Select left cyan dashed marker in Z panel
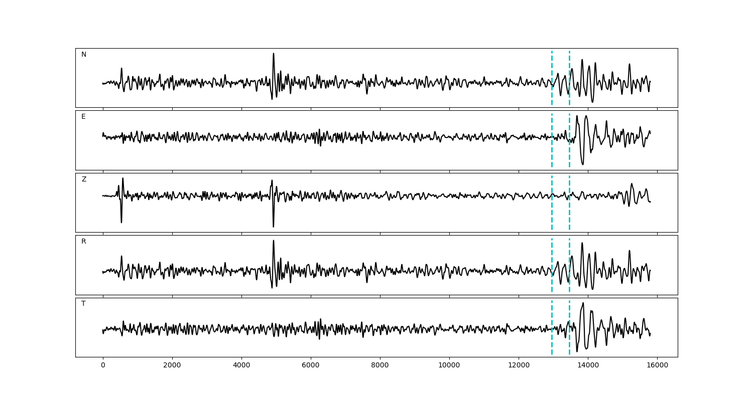Image resolution: width=753 pixels, height=401 pixels. click(552, 211)
